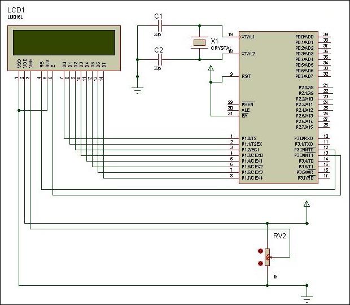Screen dimensions: 350x305
Task: Click the wire junction dot above the crystal
Action: click(x=199, y=26)
